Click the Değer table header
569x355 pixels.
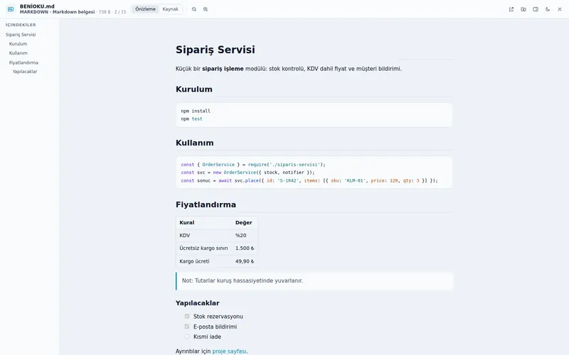(x=243, y=222)
